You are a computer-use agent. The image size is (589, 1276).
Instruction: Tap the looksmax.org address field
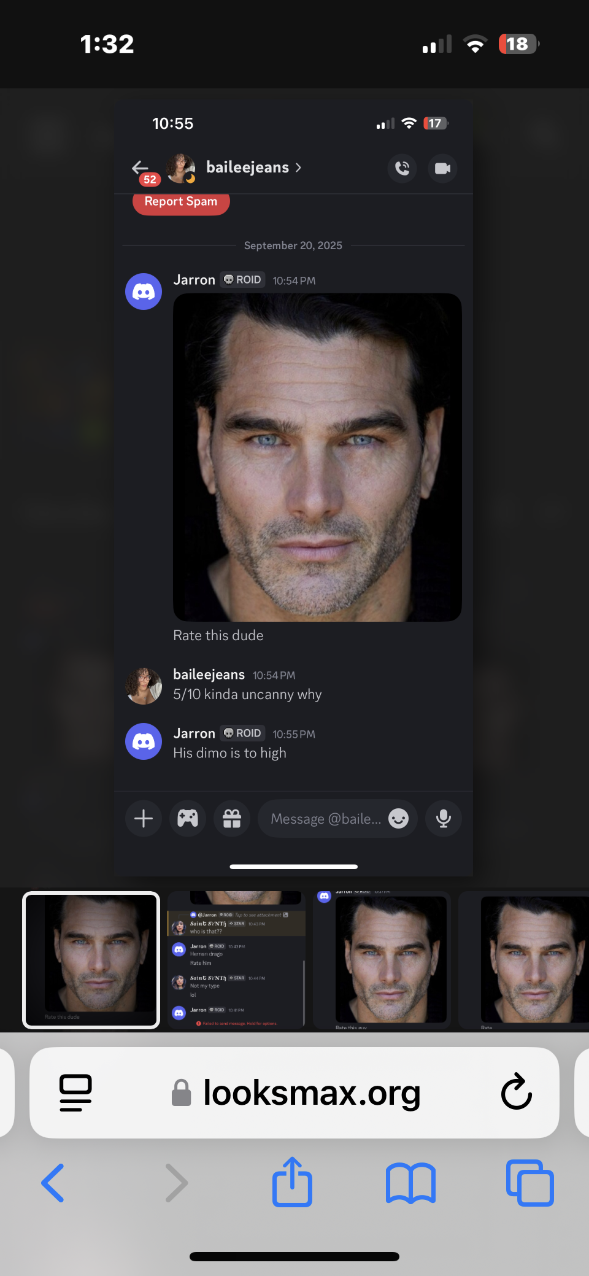pos(294,1092)
